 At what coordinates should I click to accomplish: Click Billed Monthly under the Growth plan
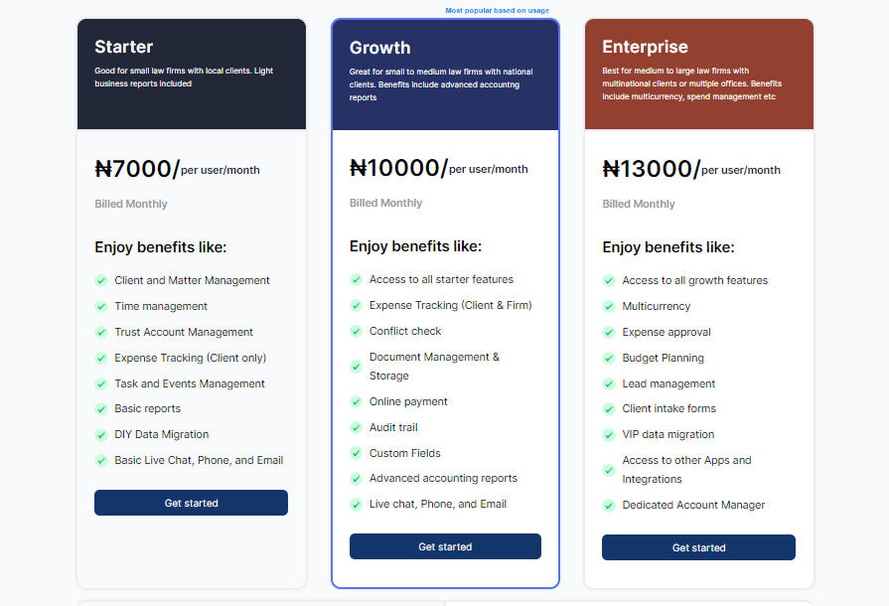(x=385, y=203)
